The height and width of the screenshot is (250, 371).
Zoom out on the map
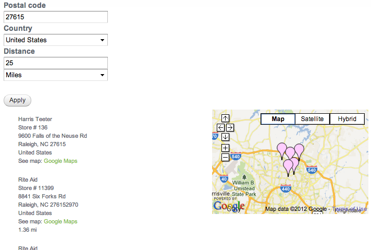225,157
